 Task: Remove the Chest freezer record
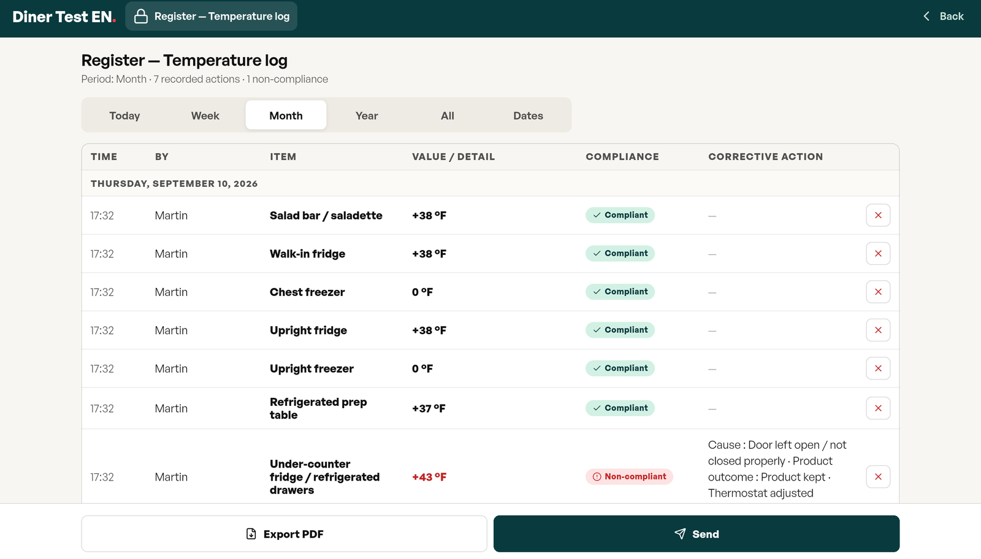878,292
